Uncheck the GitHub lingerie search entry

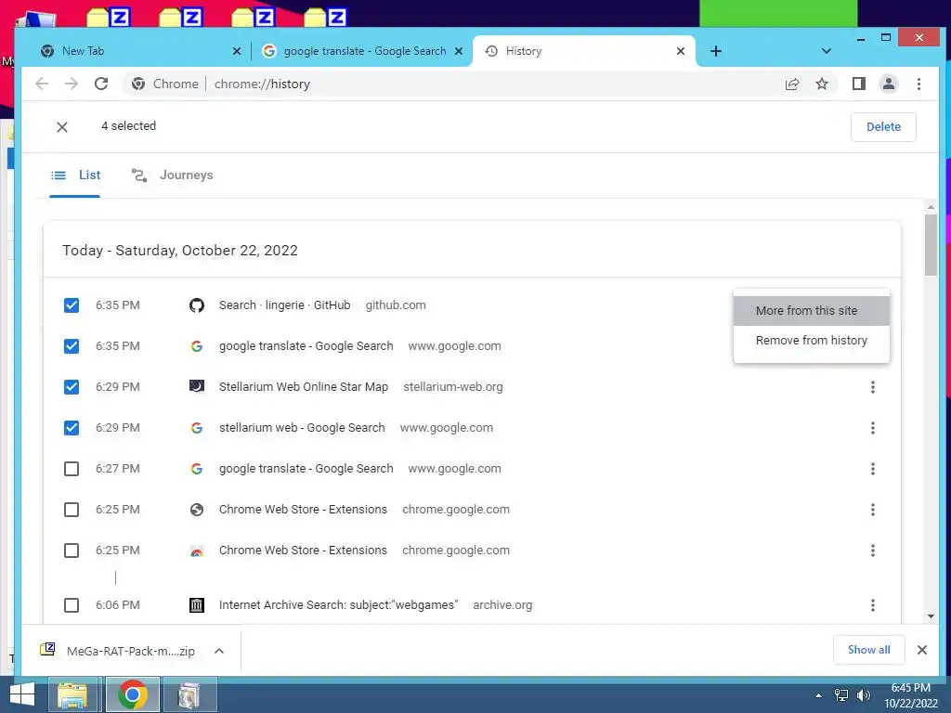coord(72,305)
